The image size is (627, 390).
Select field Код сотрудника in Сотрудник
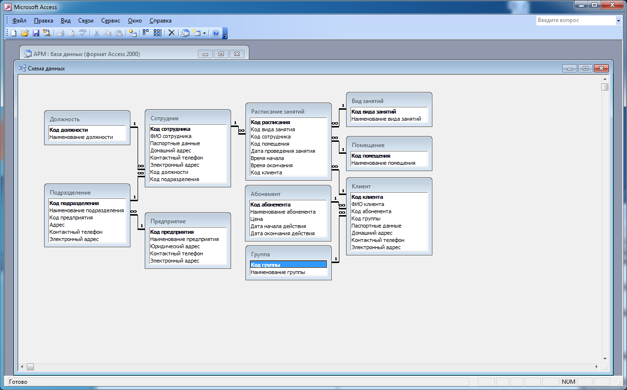[x=188, y=129]
